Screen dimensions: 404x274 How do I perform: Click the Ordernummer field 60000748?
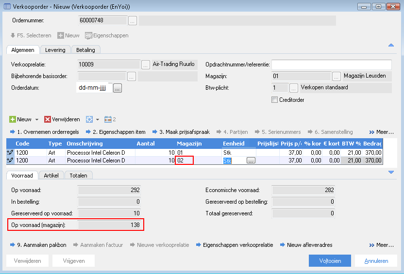102,20
